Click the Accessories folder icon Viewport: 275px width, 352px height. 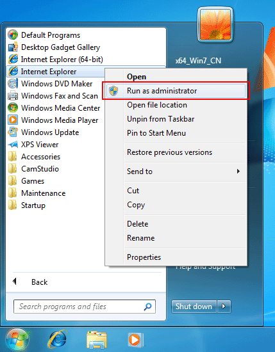[x=12, y=156]
